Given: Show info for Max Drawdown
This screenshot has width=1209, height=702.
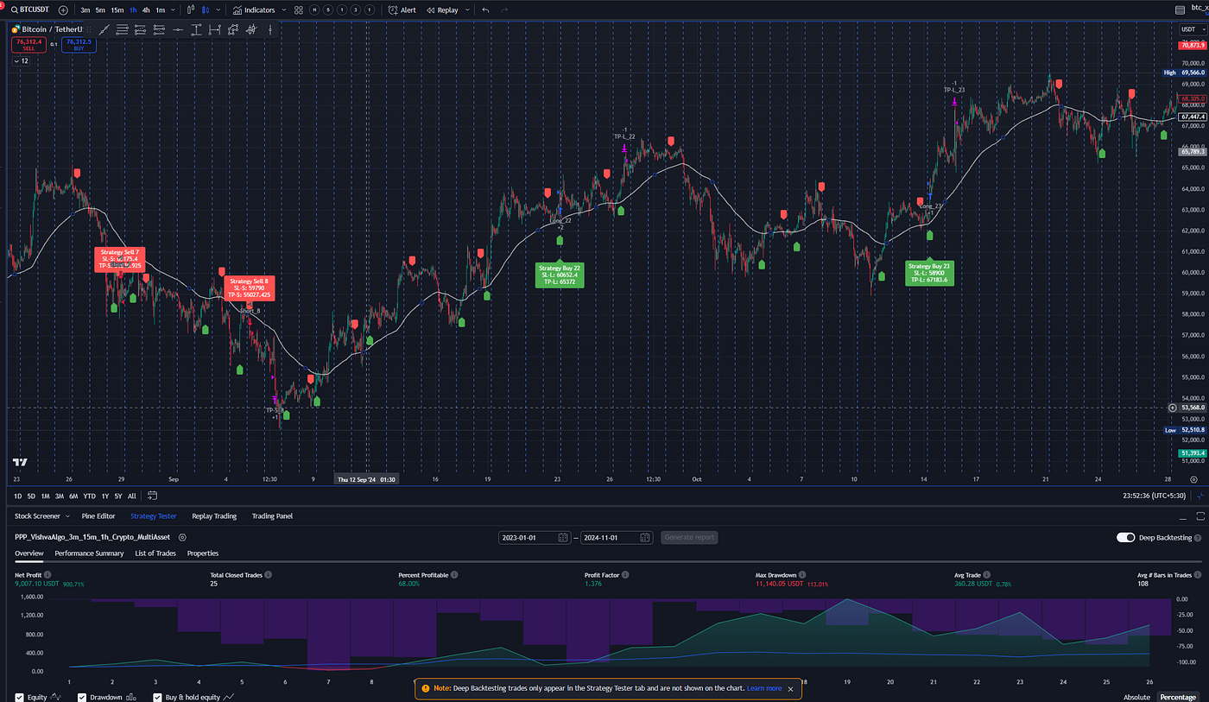Looking at the screenshot, I should [x=801, y=574].
